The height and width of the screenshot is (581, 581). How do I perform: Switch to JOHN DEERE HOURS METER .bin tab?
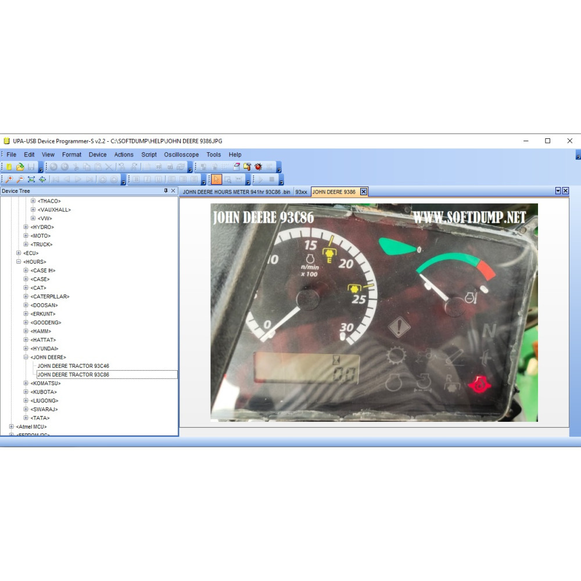coord(236,192)
